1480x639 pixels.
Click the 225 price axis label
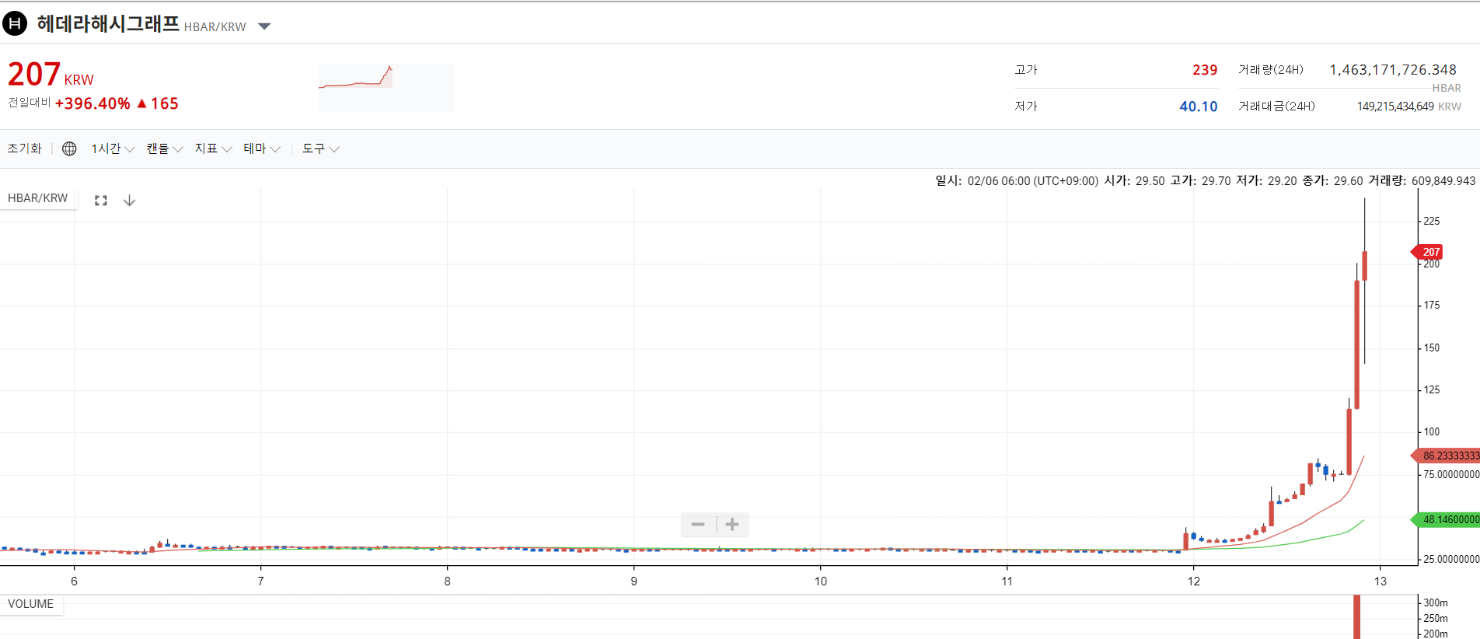click(x=1432, y=222)
